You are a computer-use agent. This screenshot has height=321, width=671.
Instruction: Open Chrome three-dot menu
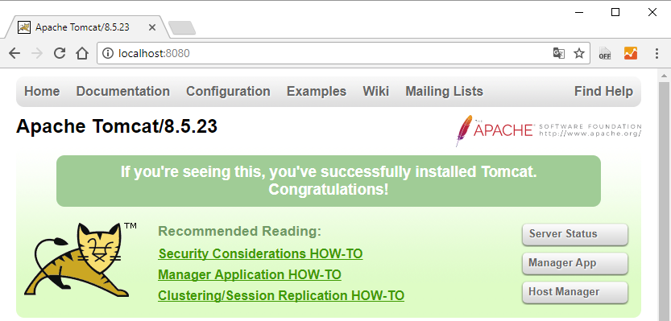657,53
